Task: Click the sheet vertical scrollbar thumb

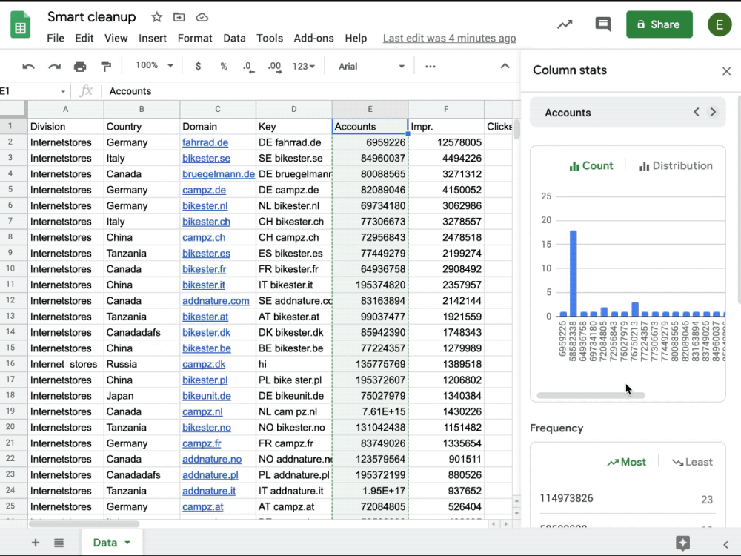Action: point(516,129)
